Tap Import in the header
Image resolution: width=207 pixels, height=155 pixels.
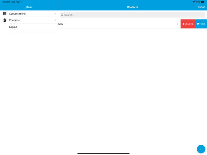201,7
